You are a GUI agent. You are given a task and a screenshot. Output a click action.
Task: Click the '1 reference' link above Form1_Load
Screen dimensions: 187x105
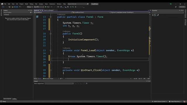(66, 48)
